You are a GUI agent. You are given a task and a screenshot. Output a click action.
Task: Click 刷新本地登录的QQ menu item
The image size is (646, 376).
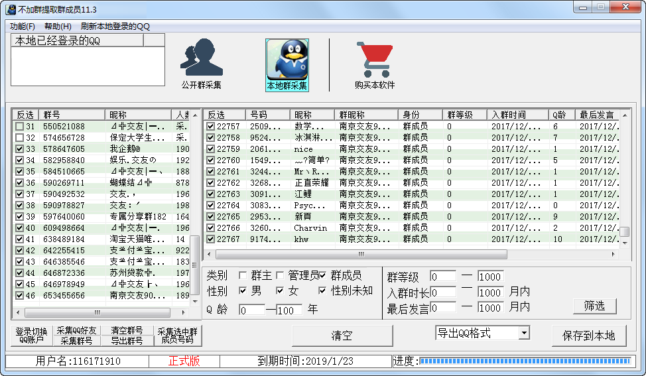115,27
